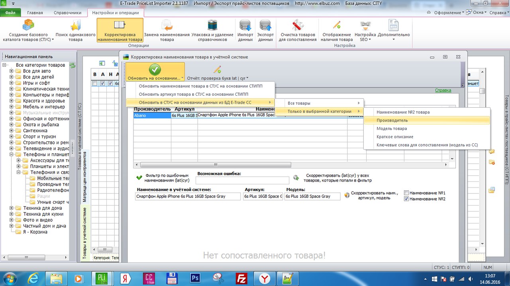Choose Наименование №2 товара menu entry
Image resolution: width=510 pixels, height=286 pixels.
(427, 112)
